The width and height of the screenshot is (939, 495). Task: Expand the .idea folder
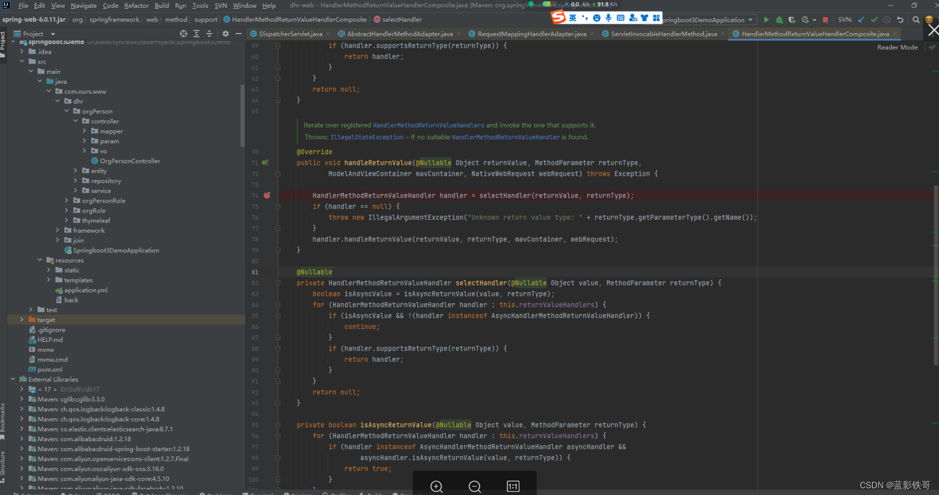tap(22, 52)
